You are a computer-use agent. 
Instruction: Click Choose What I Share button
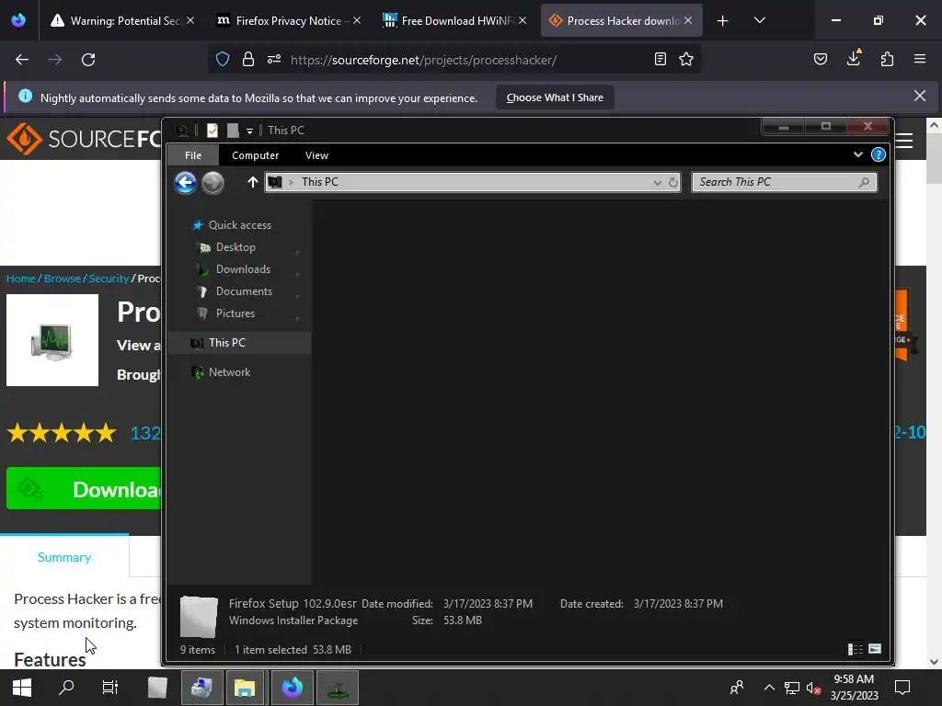pyautogui.click(x=555, y=97)
